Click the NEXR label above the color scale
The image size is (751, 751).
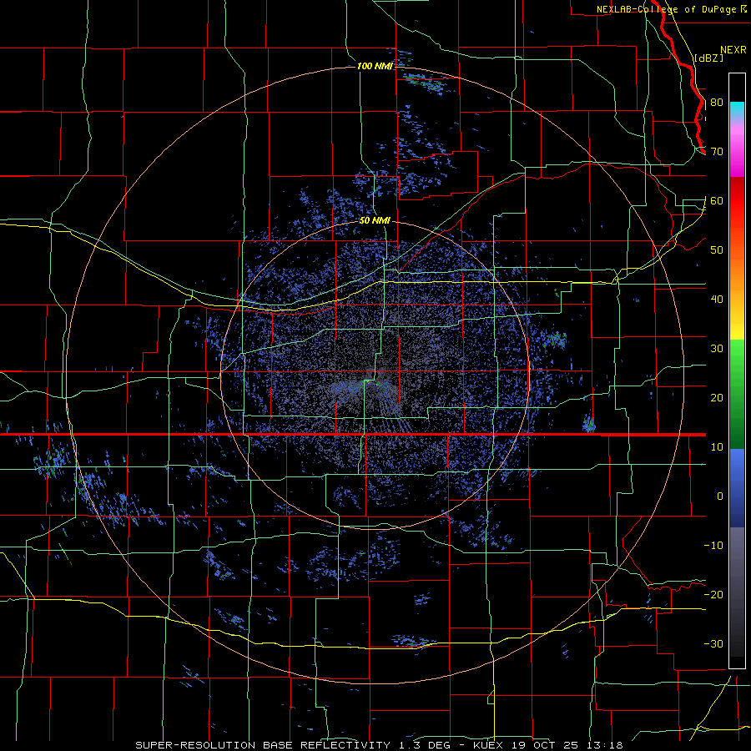[733, 50]
